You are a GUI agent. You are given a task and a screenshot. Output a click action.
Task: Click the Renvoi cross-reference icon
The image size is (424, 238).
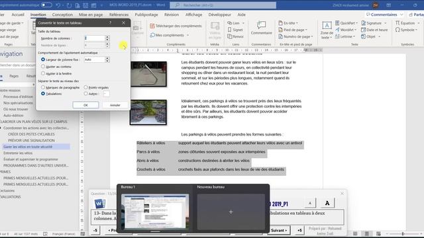[235, 36]
